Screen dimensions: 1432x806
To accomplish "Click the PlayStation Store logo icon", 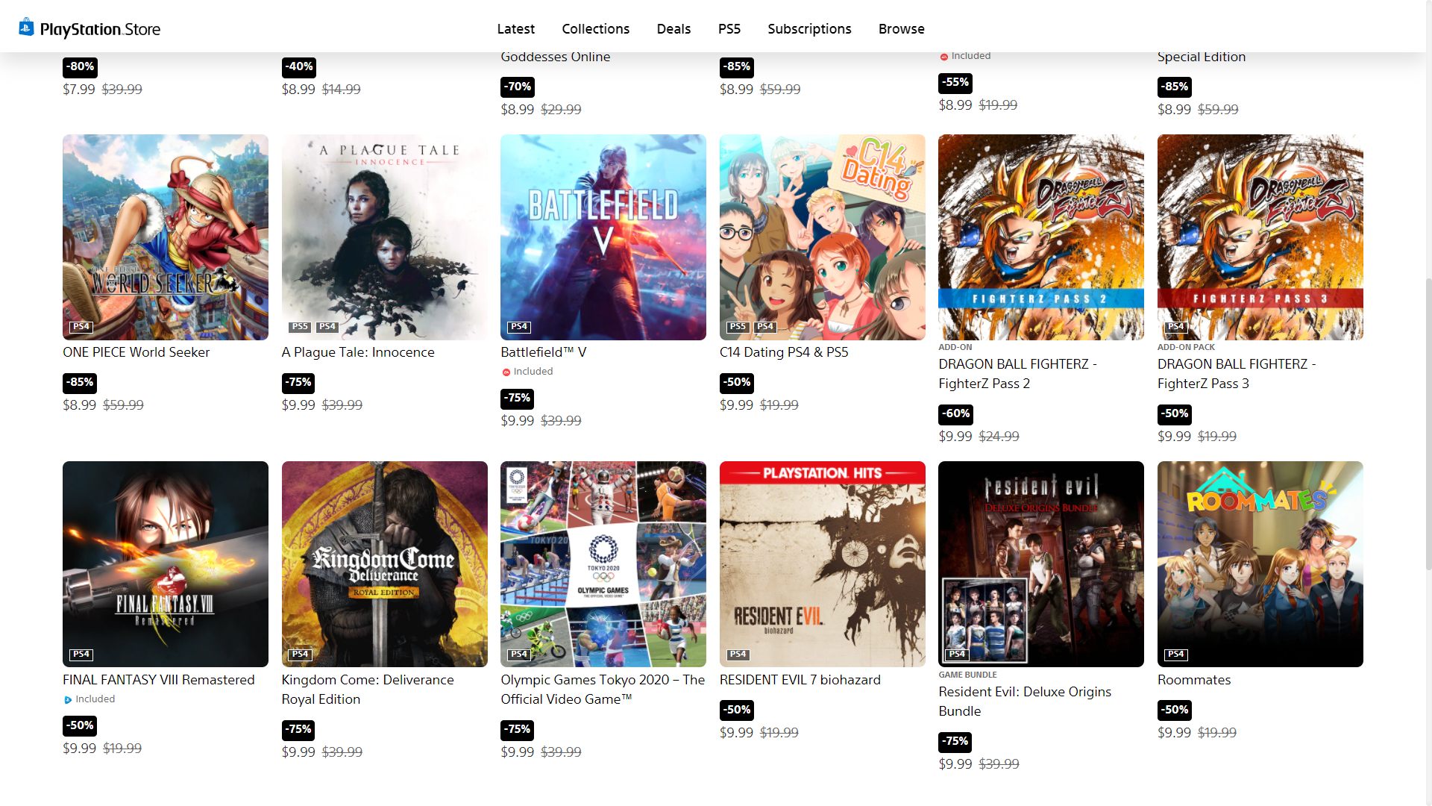I will point(26,28).
